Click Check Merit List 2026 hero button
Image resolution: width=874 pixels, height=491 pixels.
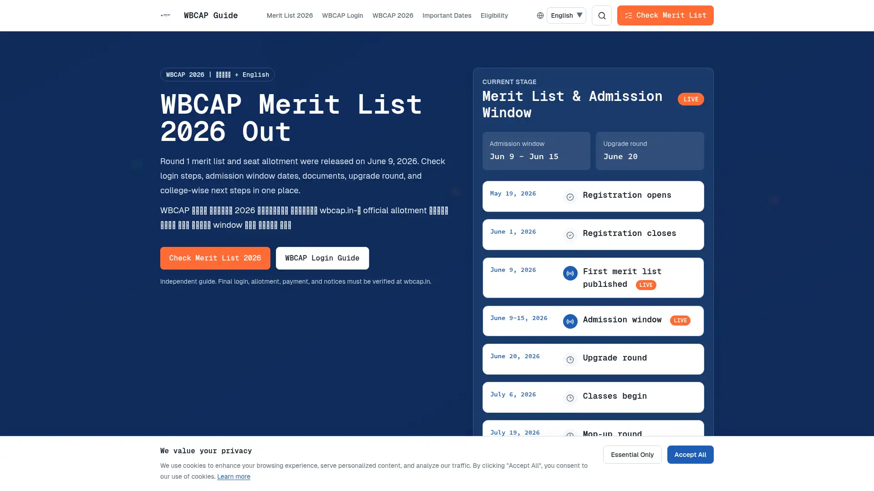pyautogui.click(x=215, y=258)
